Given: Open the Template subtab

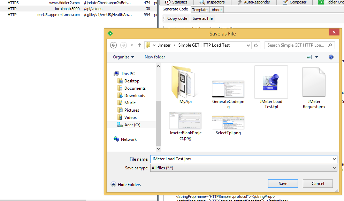Looking at the screenshot, I should click(200, 10).
